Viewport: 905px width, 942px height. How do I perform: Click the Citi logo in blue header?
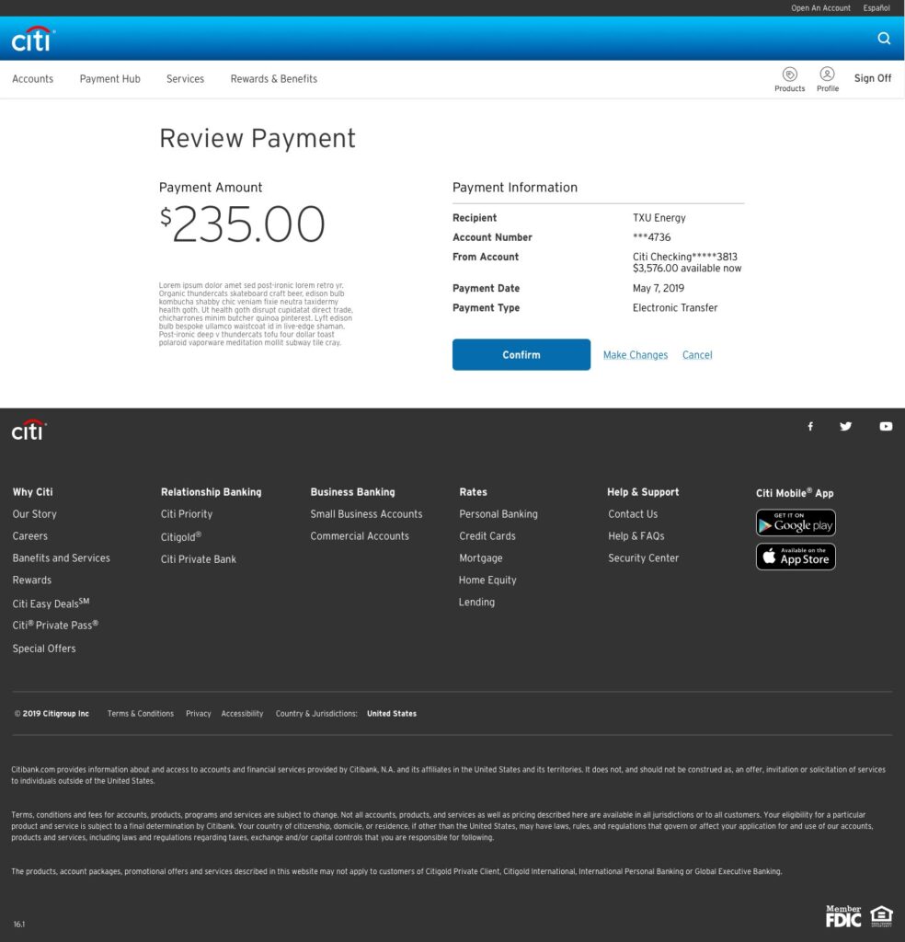click(x=33, y=40)
